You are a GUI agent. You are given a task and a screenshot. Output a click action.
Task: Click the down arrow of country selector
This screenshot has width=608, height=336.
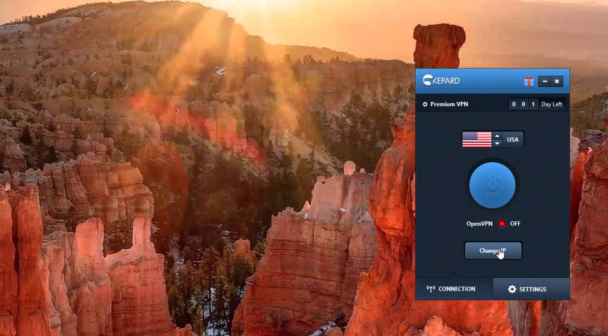pos(497,143)
